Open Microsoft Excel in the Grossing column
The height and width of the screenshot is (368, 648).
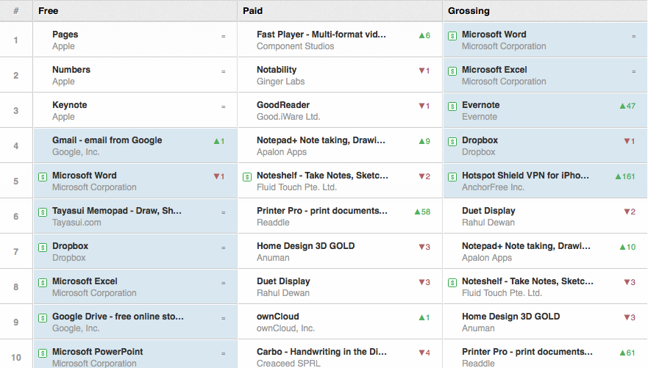click(x=494, y=69)
